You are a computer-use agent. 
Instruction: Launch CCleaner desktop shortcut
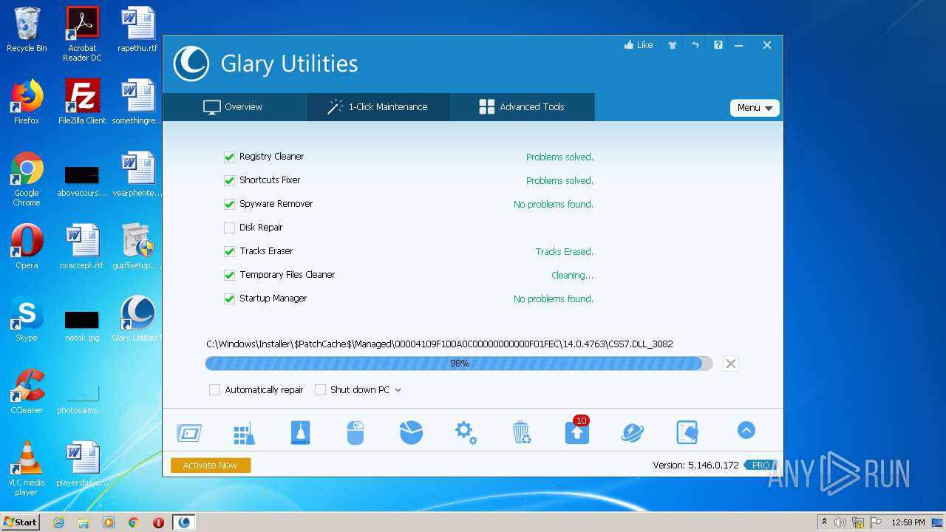(x=27, y=391)
